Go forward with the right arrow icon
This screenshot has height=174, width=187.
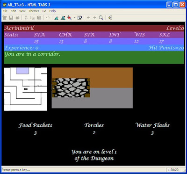94,18
